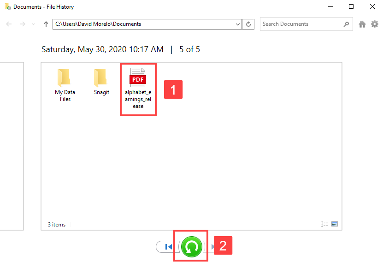Click the File History title bar icon
Screen dimensions: 383x262
coord(7,6)
